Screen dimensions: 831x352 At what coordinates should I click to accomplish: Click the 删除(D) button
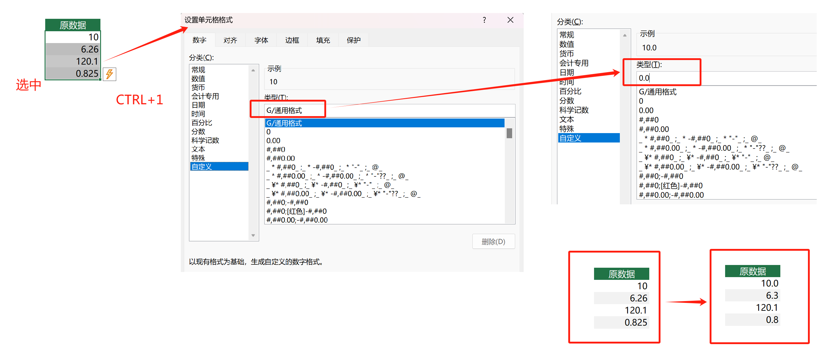tap(493, 241)
